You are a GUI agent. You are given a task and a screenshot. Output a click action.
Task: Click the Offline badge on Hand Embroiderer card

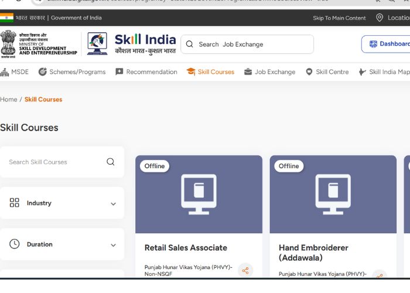(x=289, y=166)
